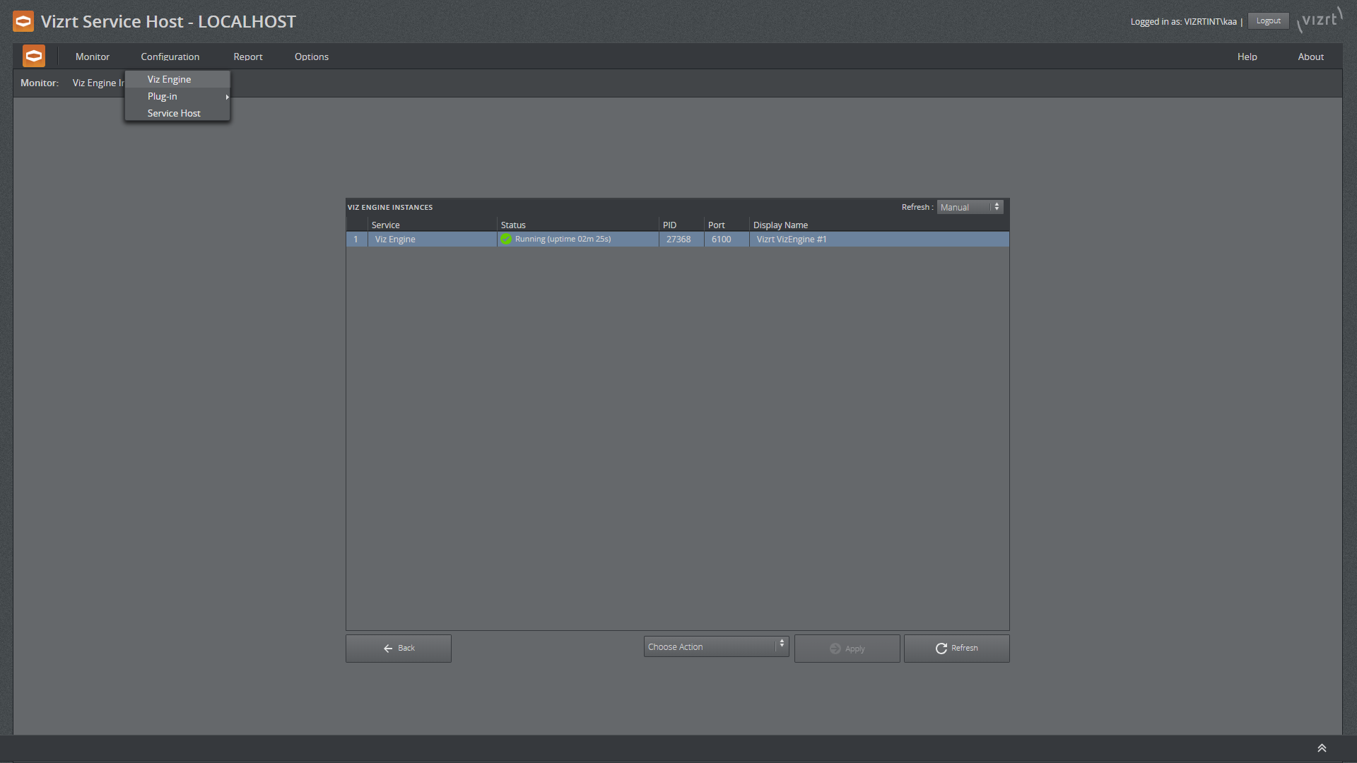Screen dimensions: 1357x763
Task: Click the Back button
Action: pos(398,647)
